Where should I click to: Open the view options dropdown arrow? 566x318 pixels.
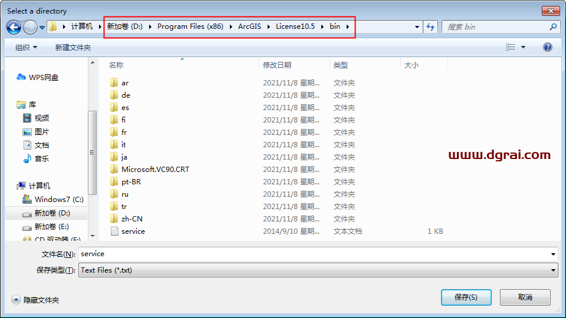(x=523, y=47)
